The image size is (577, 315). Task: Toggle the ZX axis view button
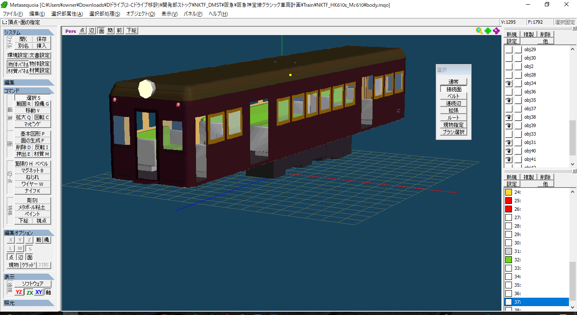pyautogui.click(x=29, y=292)
